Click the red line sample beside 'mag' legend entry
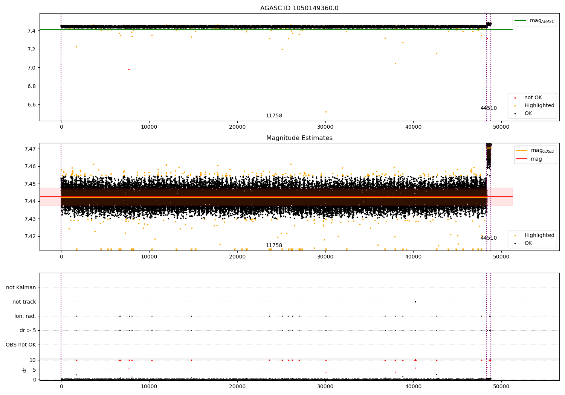565x395 pixels. [522, 159]
